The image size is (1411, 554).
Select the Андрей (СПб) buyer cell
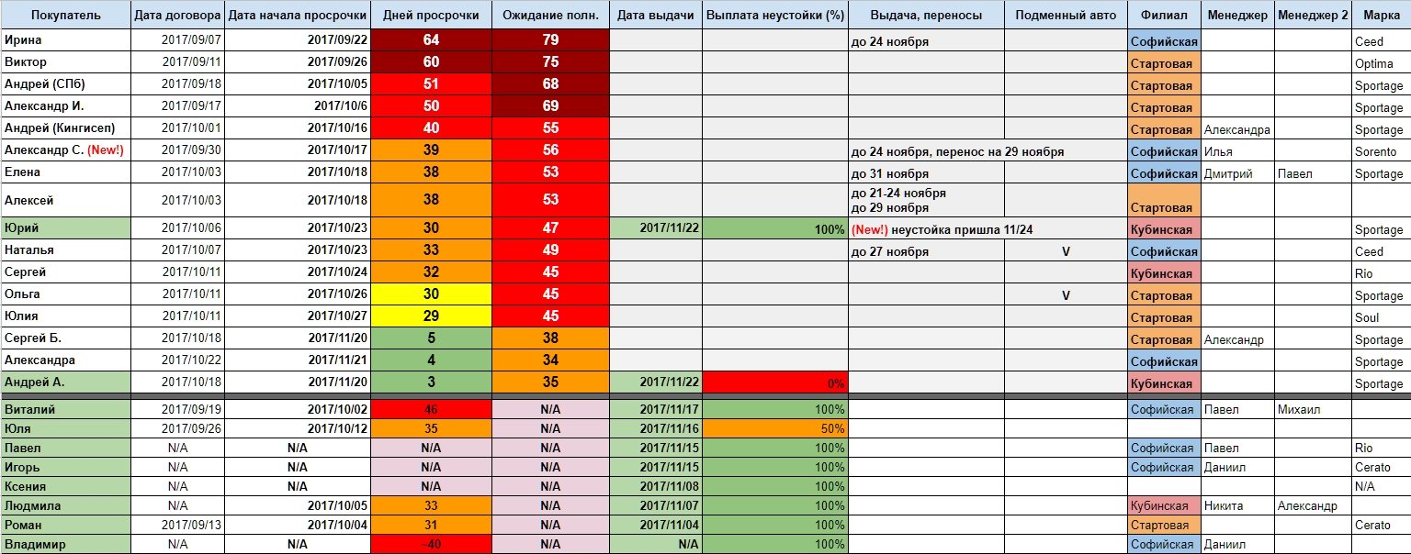pyautogui.click(x=64, y=84)
